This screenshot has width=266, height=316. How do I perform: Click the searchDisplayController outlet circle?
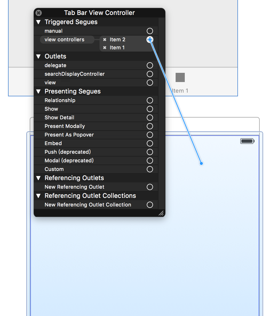point(150,74)
